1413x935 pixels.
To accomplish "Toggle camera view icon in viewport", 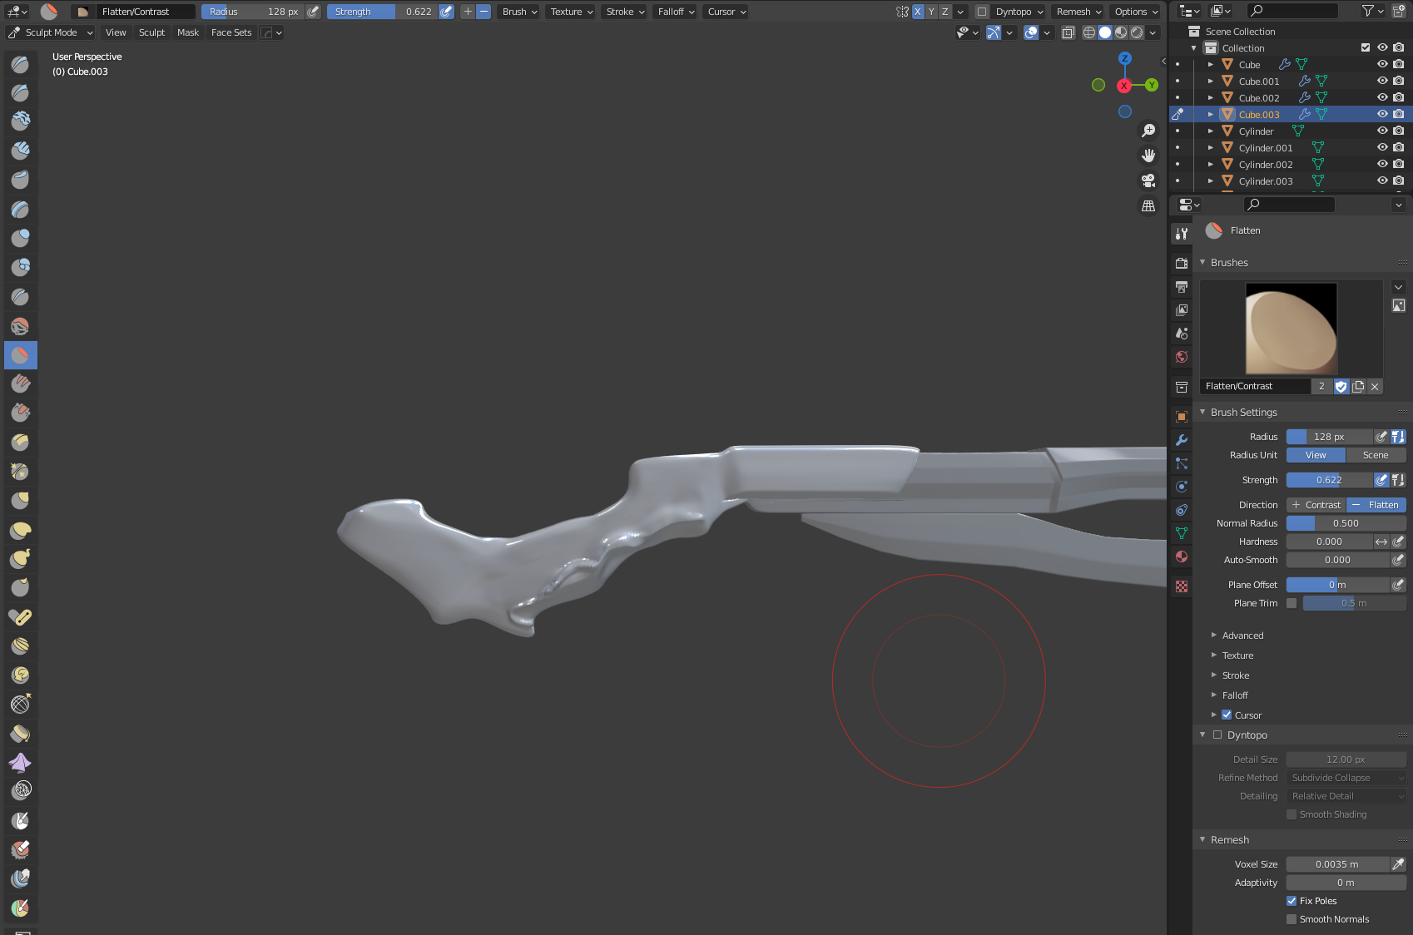I will click(x=1148, y=181).
